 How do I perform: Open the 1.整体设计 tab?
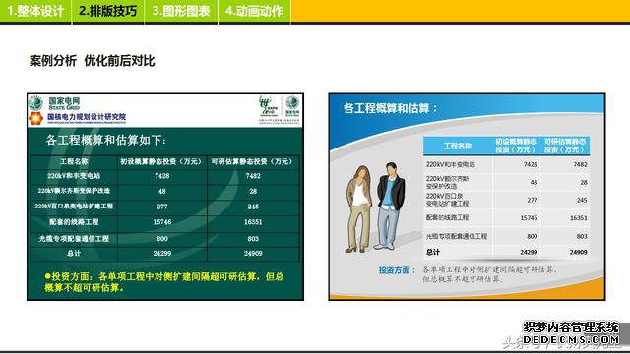click(x=35, y=11)
